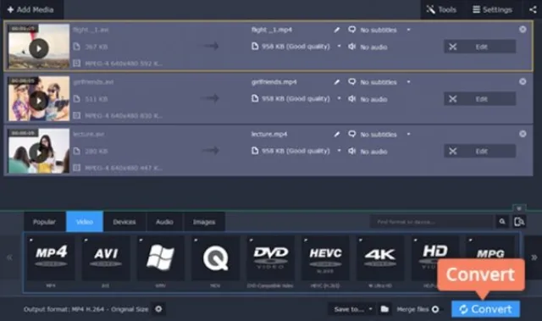This screenshot has height=321, width=542.
Task: Switch to the Images tab
Action: [204, 222]
